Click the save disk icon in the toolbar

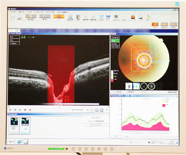pyautogui.click(x=13, y=17)
